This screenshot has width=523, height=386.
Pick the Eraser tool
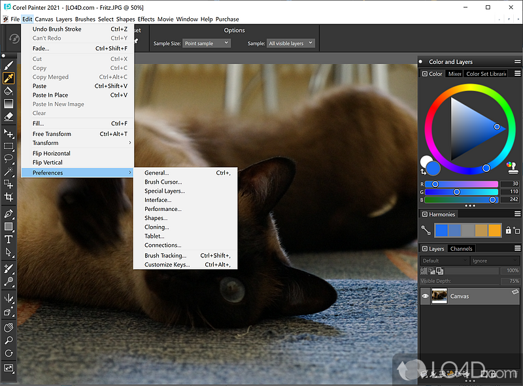click(8, 116)
